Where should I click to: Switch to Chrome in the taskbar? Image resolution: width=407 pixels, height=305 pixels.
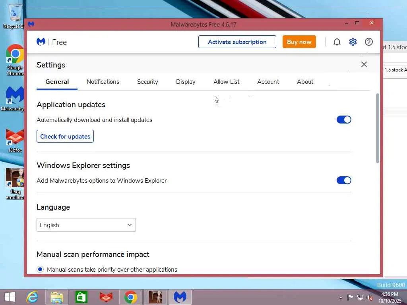[x=130, y=297]
